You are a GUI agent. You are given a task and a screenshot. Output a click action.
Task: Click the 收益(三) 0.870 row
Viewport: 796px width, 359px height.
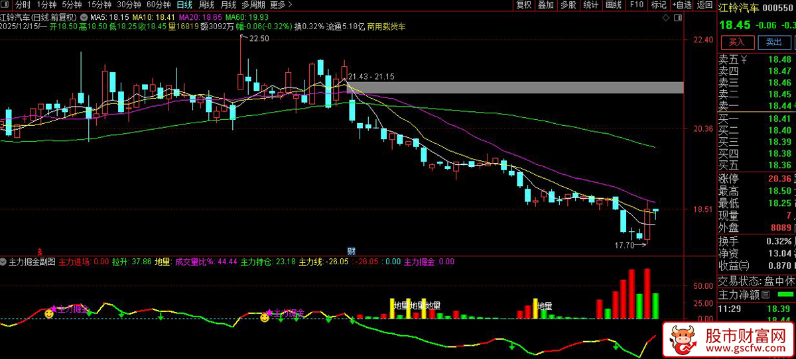click(756, 266)
